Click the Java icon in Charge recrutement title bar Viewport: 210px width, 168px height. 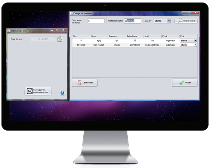[71, 13]
